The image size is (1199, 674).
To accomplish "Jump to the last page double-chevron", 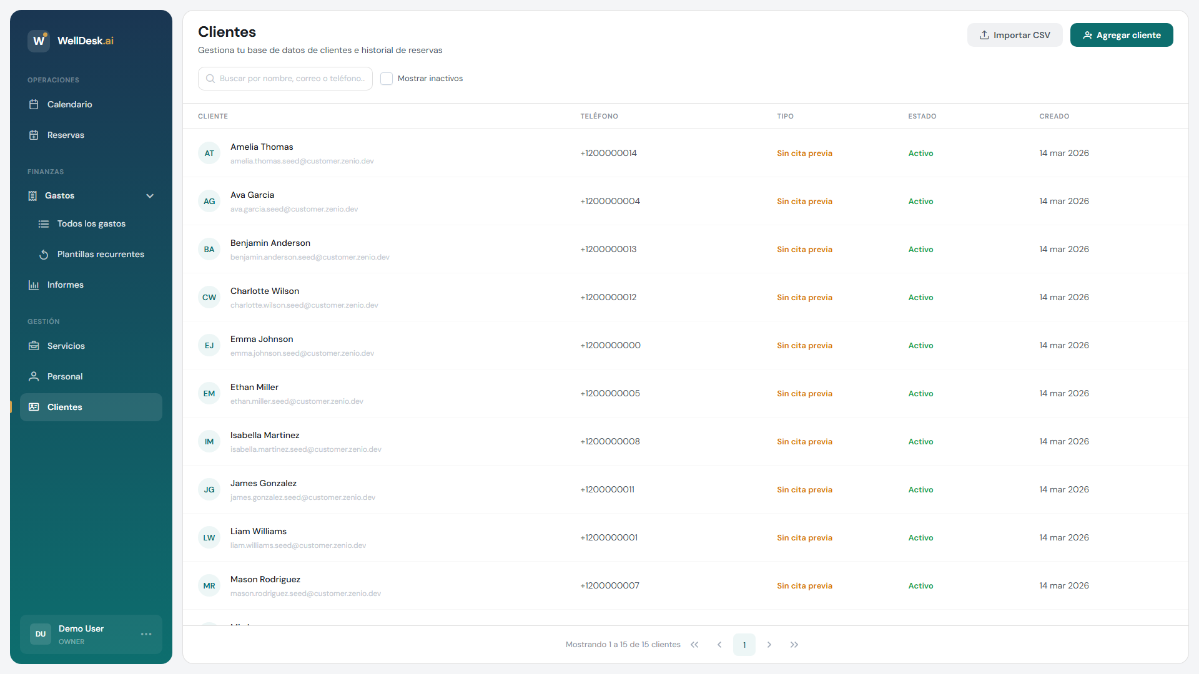I will (x=794, y=645).
